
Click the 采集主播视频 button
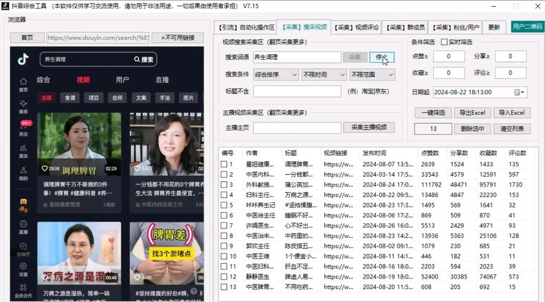pyautogui.click(x=369, y=127)
